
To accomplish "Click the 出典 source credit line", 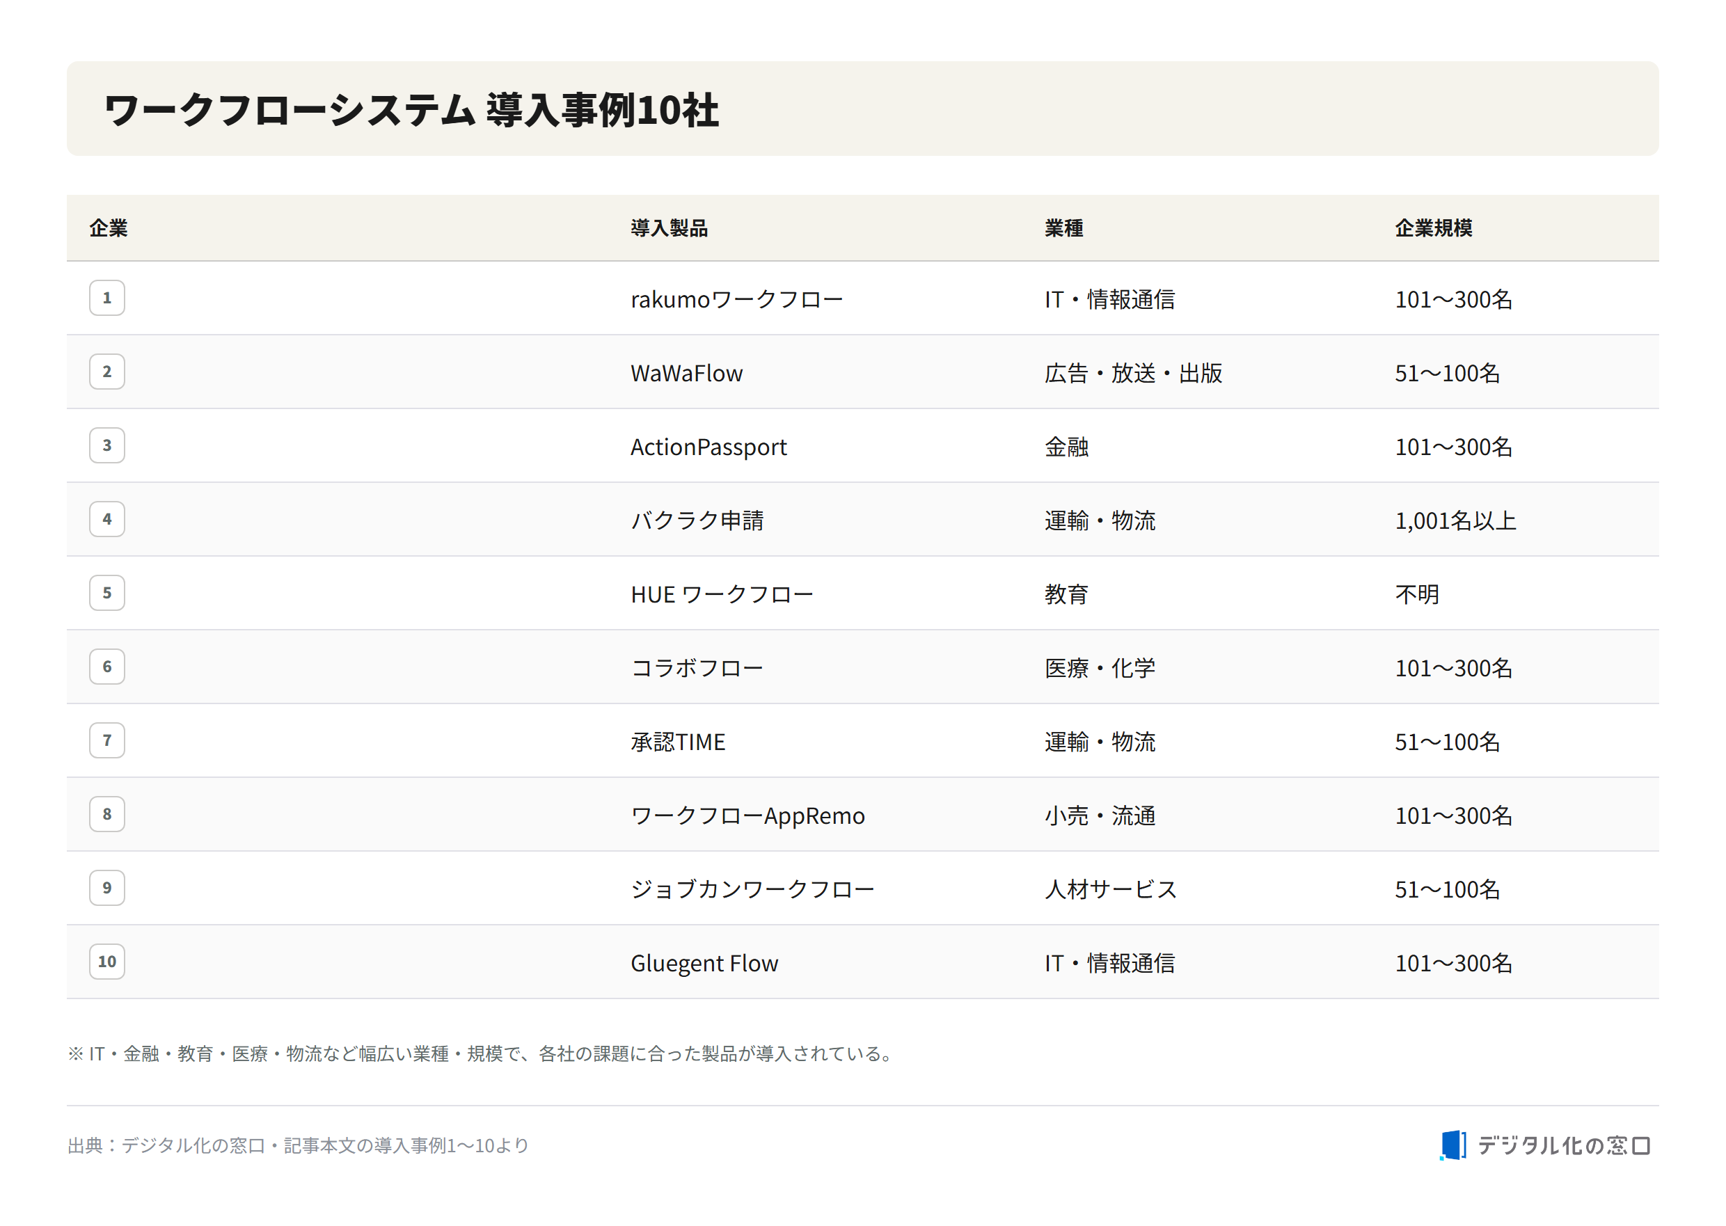I will click(x=299, y=1146).
